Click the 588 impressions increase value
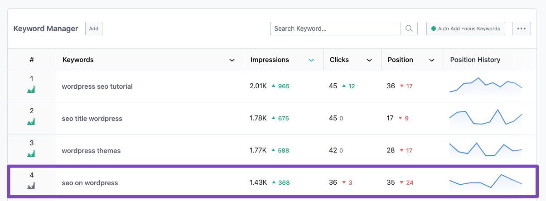 [x=284, y=151]
